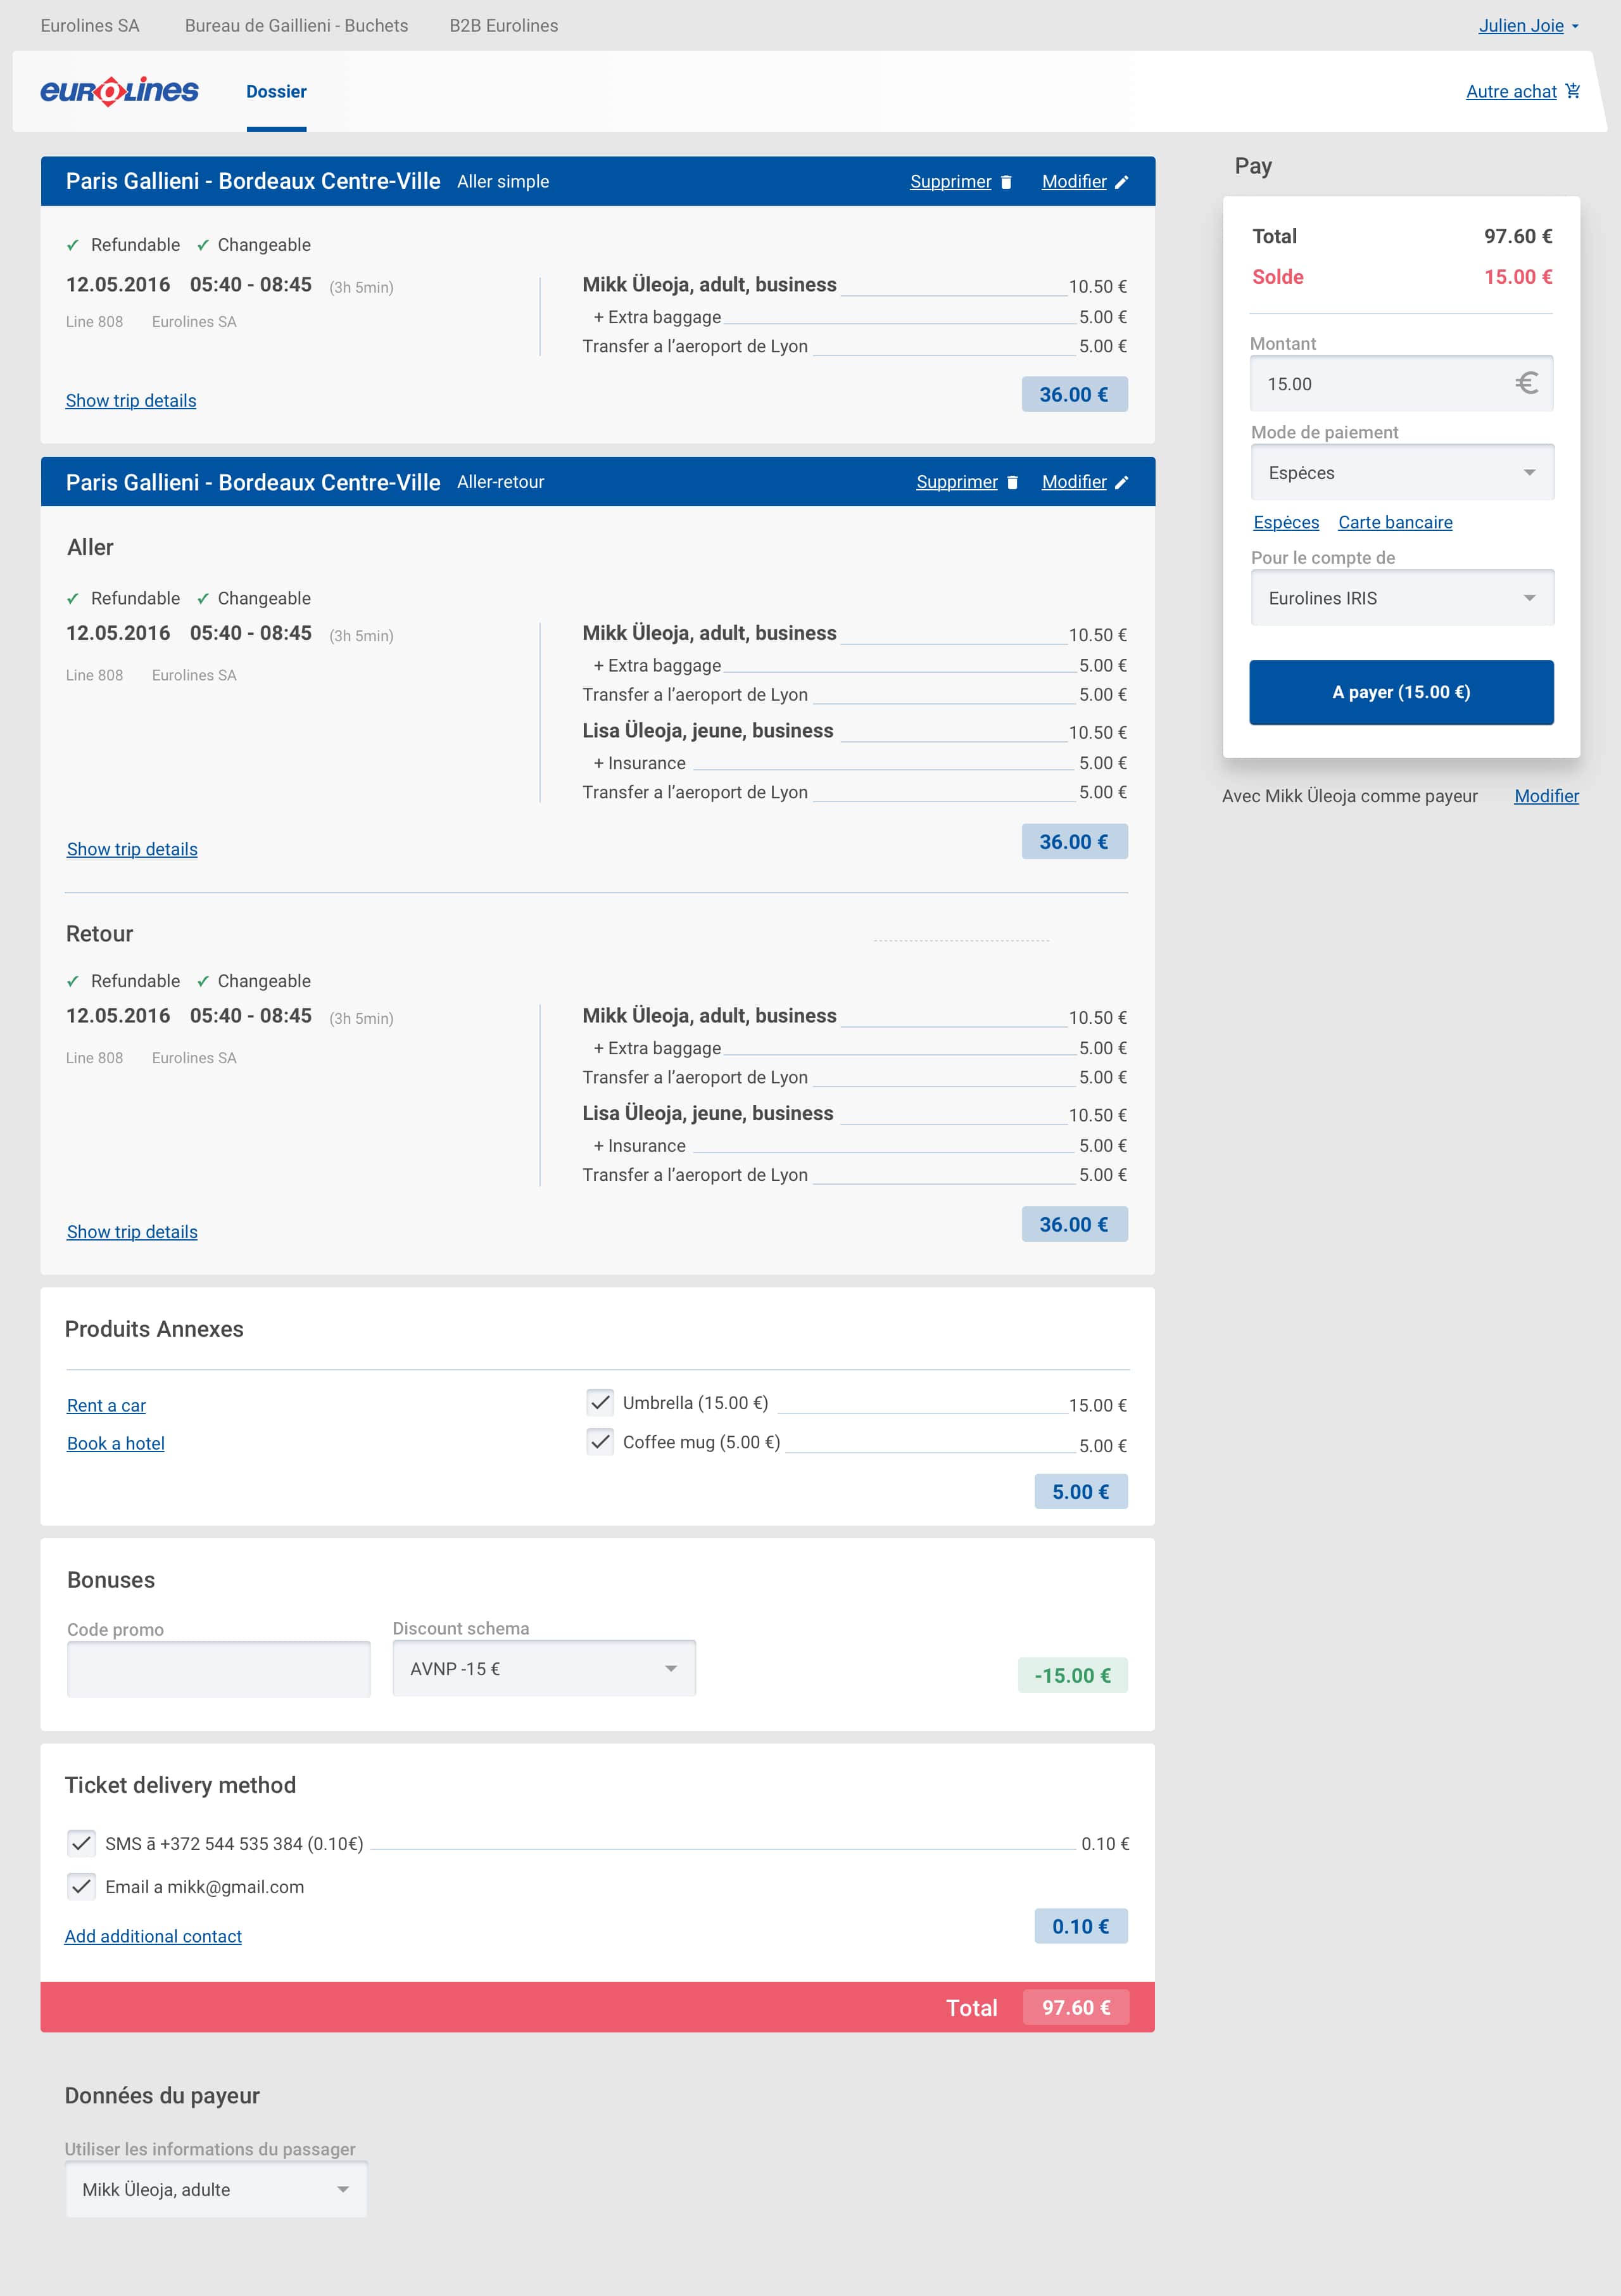Switch to the Dossier tab

pyautogui.click(x=276, y=91)
